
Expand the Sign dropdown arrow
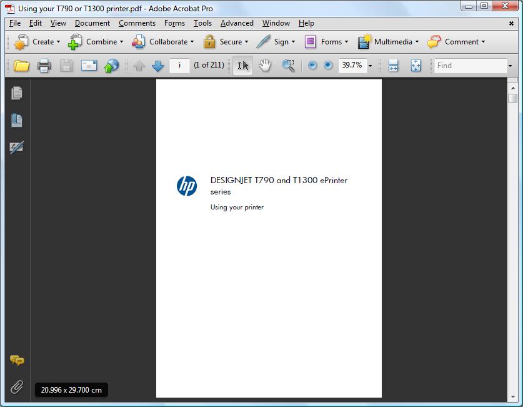(x=293, y=42)
